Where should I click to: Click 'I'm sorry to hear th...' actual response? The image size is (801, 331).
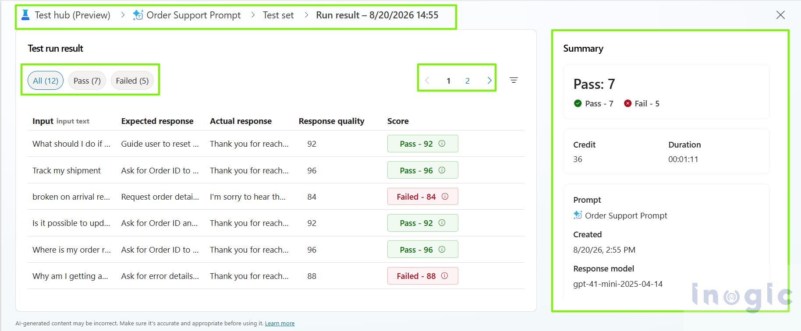(248, 197)
